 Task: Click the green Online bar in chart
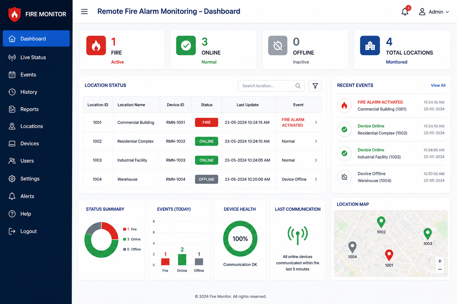pyautogui.click(x=182, y=259)
